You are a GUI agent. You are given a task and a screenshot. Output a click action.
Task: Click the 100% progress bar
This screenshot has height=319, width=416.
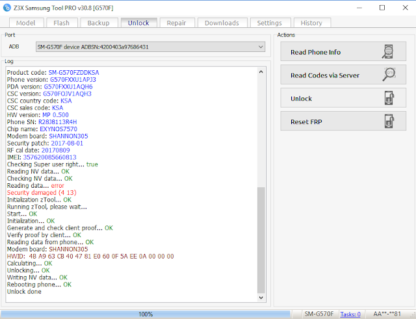click(146, 314)
